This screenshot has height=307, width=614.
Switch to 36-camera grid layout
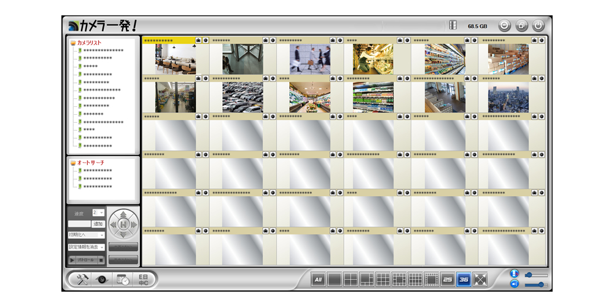click(x=464, y=280)
